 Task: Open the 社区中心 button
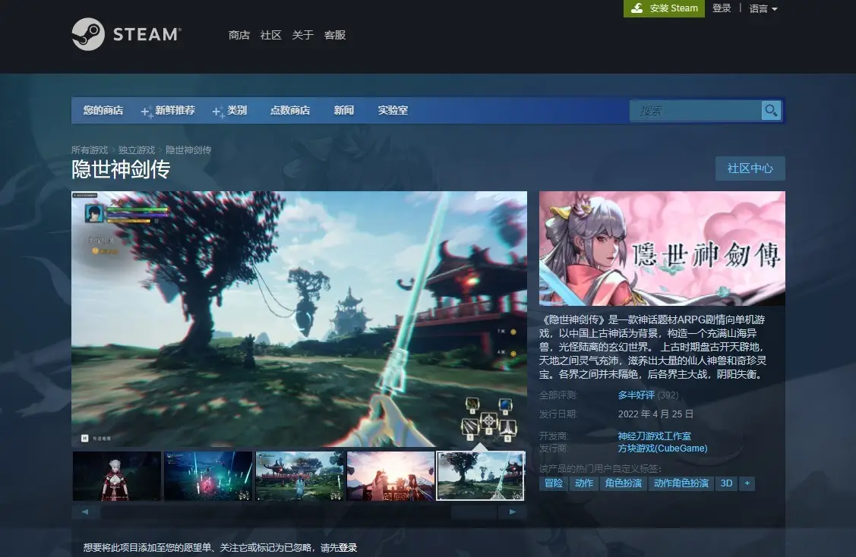coord(750,168)
